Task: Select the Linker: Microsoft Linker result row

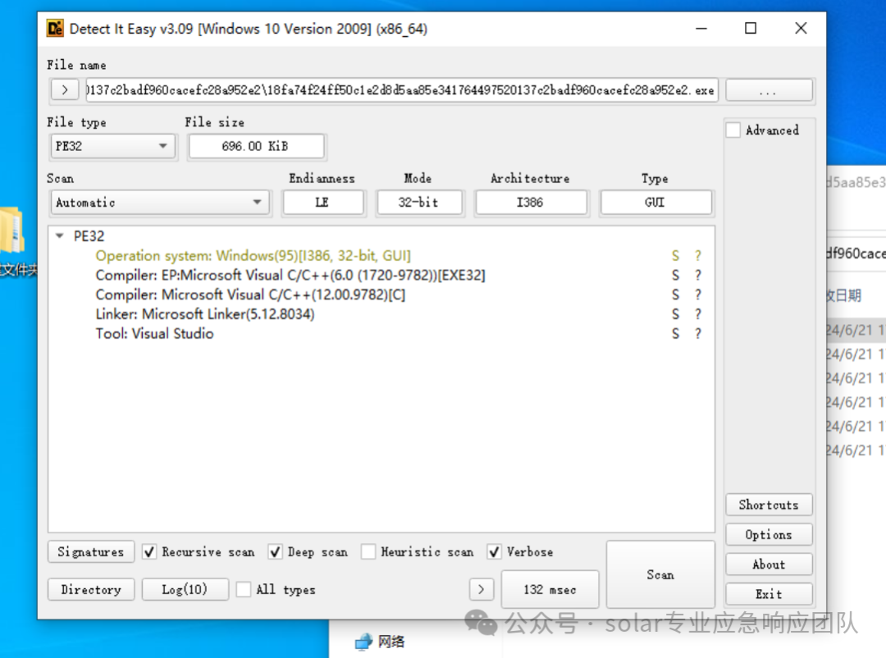Action: click(205, 314)
